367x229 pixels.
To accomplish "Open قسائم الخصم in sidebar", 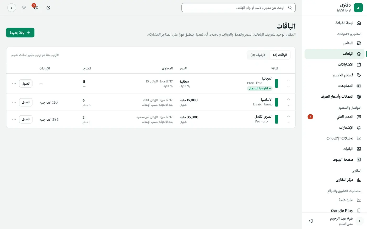I will click(334, 75).
